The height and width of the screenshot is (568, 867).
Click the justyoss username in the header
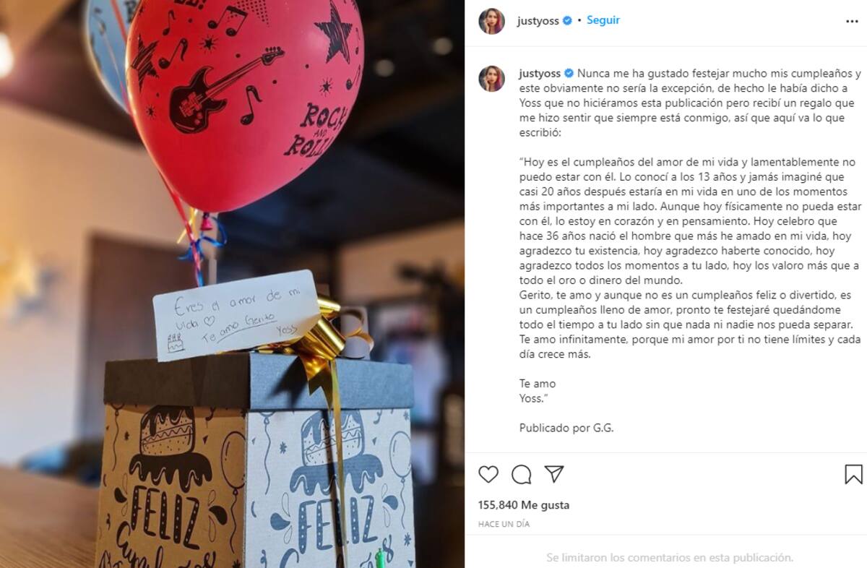pos(538,21)
